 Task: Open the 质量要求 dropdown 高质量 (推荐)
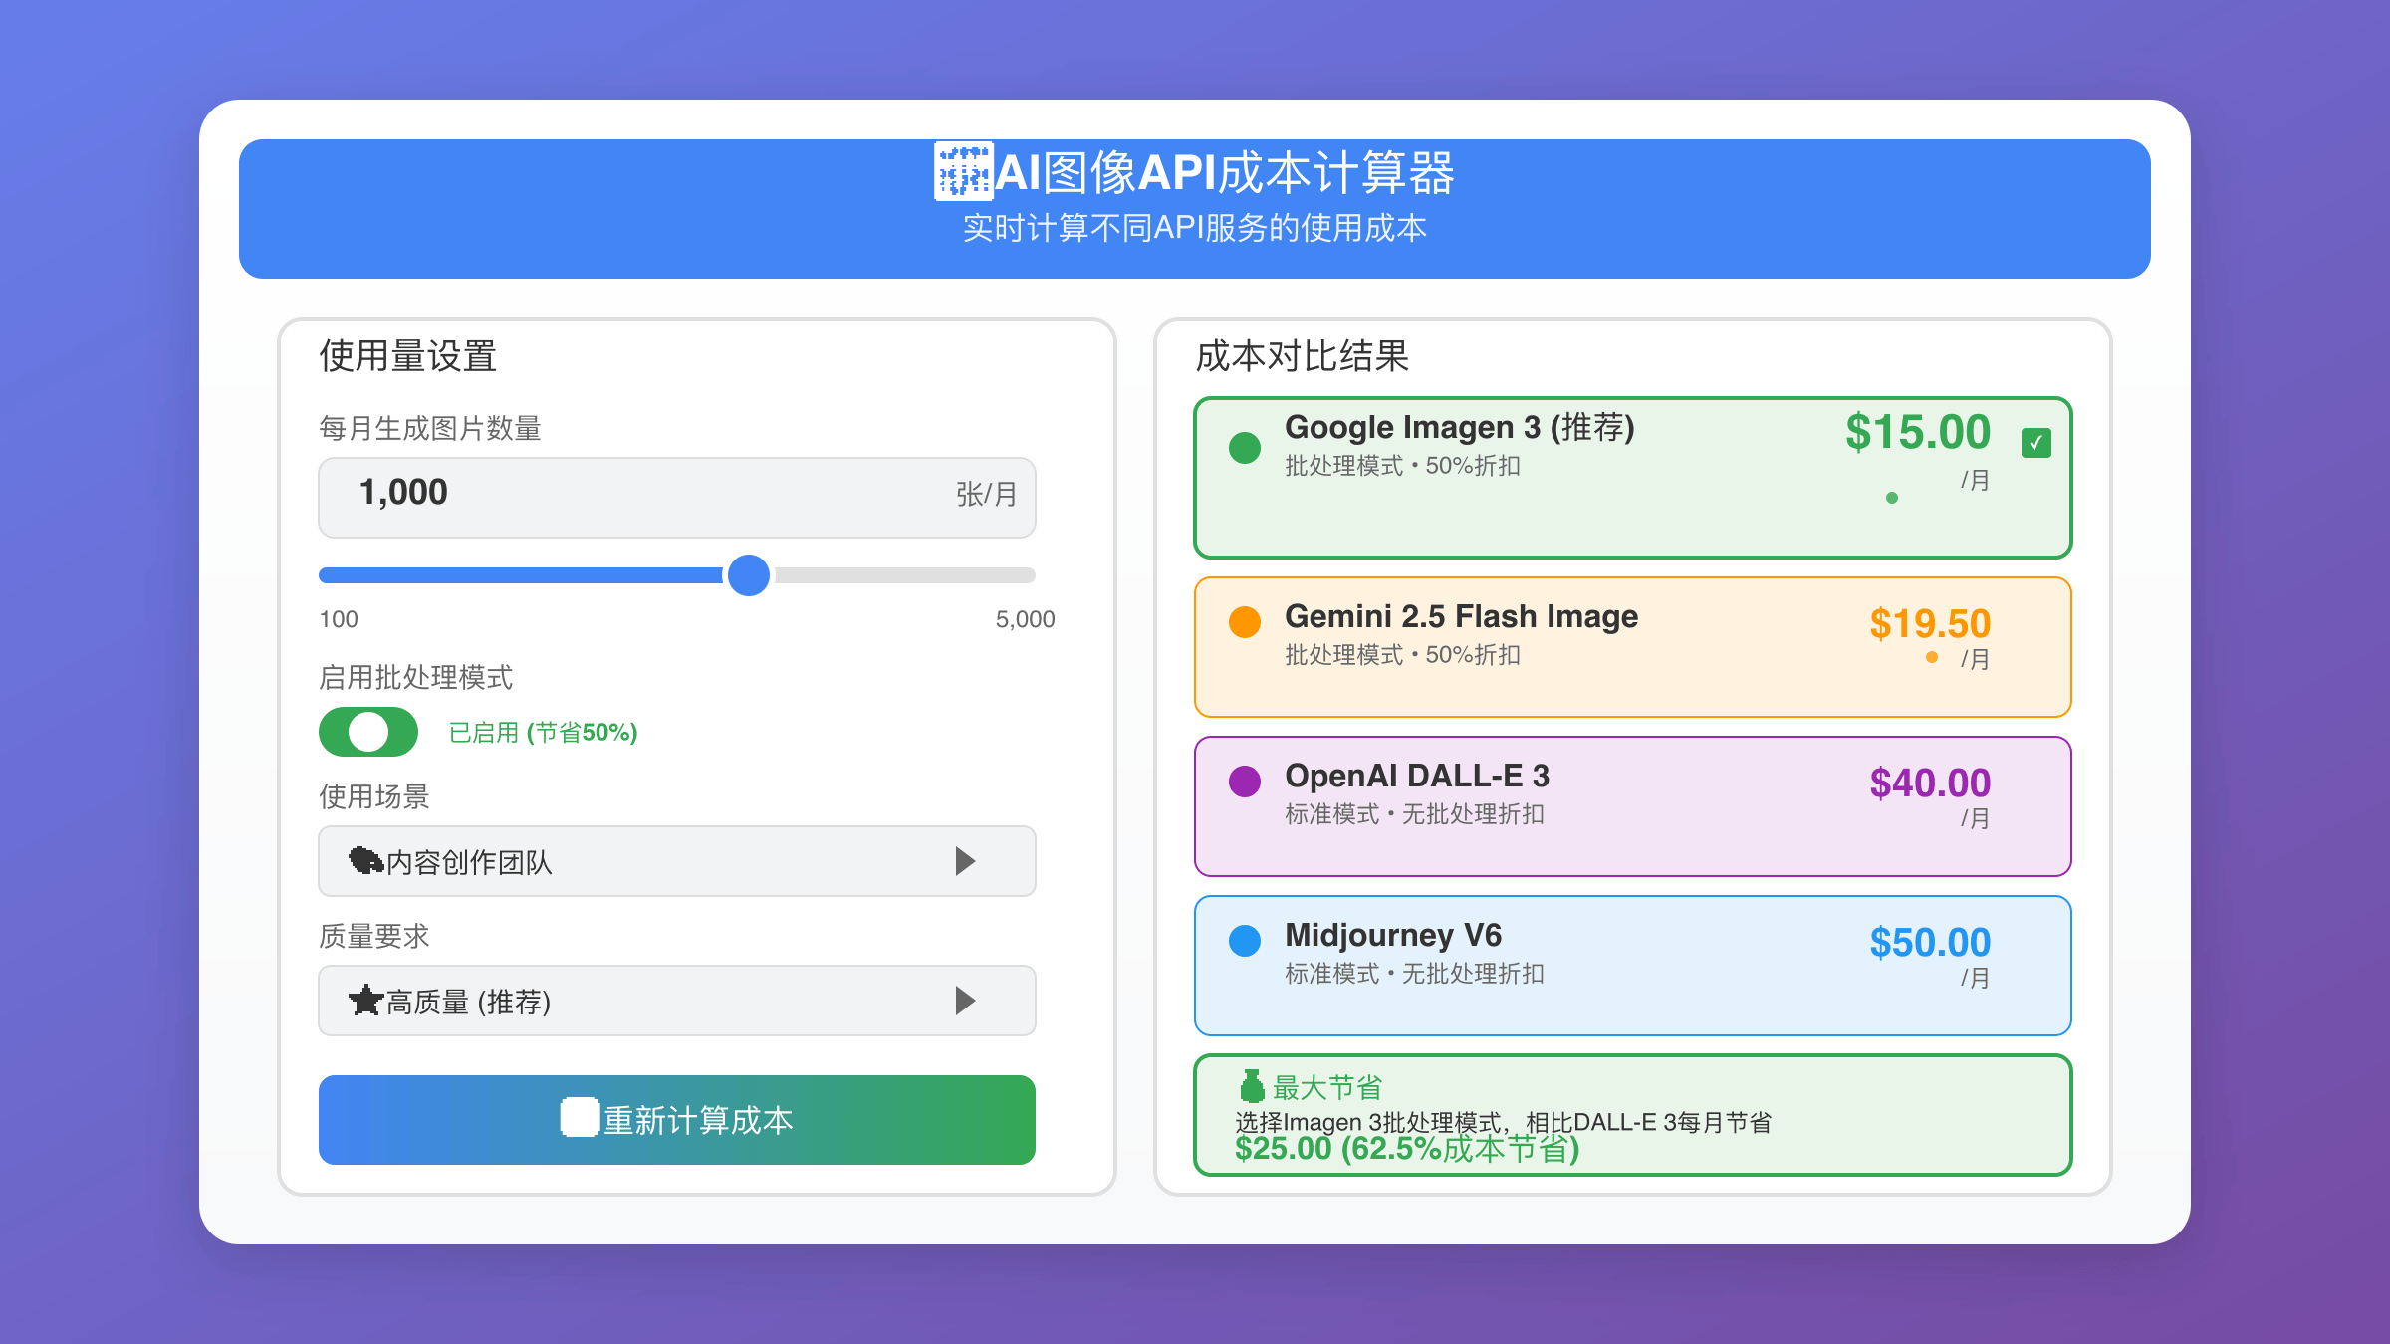coord(677,1001)
